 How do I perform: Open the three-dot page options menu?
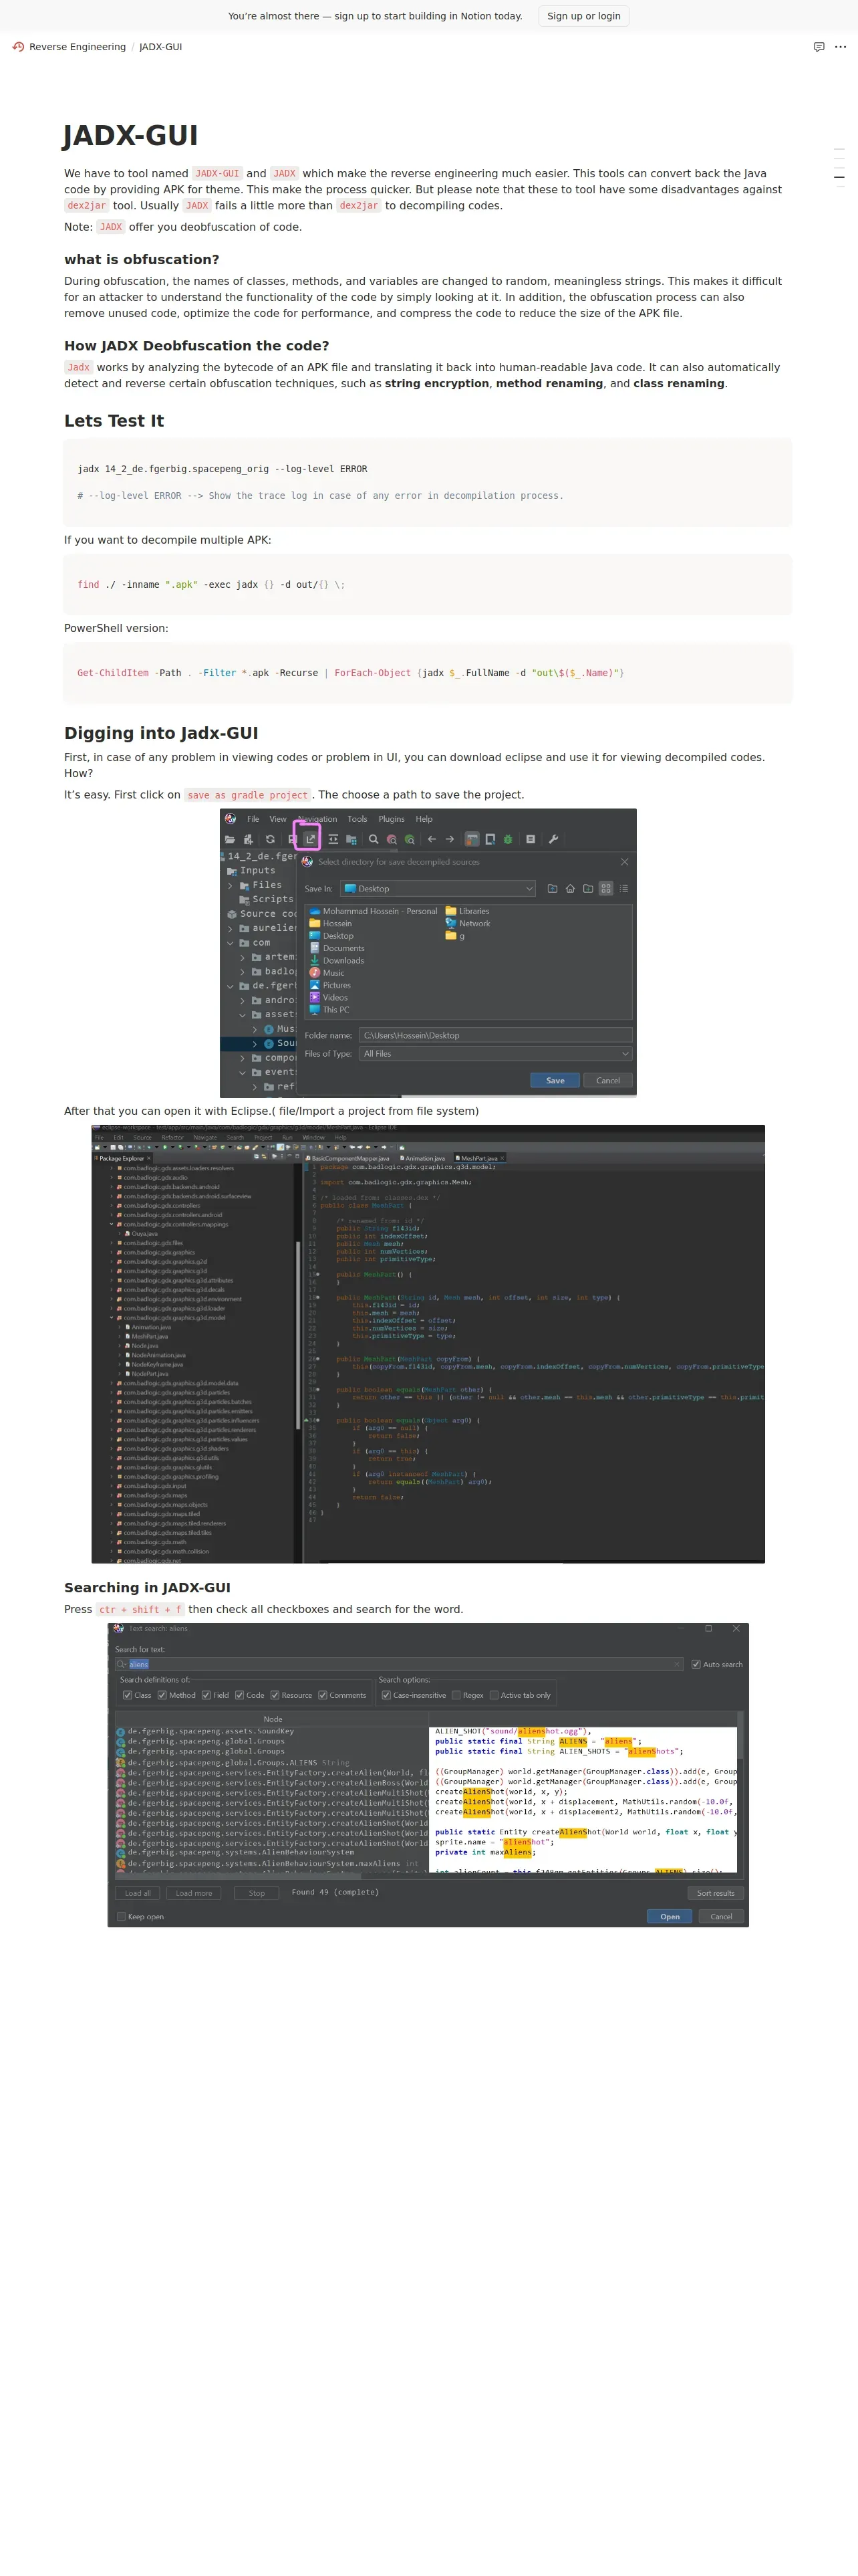coord(840,47)
